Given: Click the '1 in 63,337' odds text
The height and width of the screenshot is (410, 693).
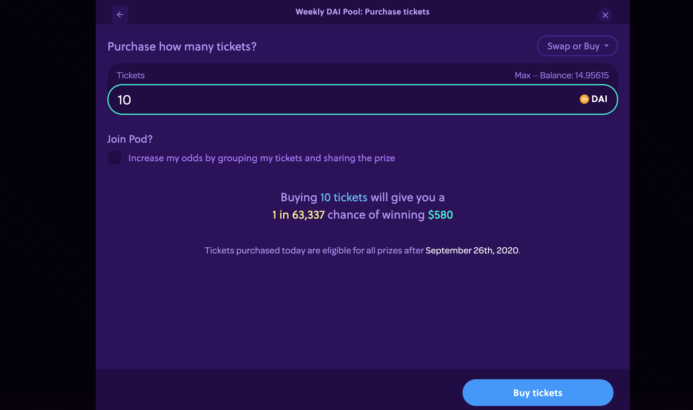Looking at the screenshot, I should pyautogui.click(x=298, y=215).
